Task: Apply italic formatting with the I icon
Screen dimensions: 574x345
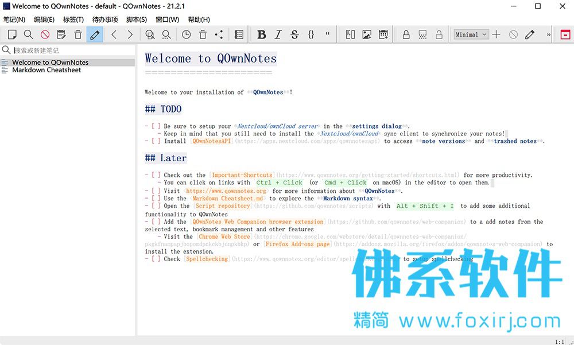Action: (278, 34)
